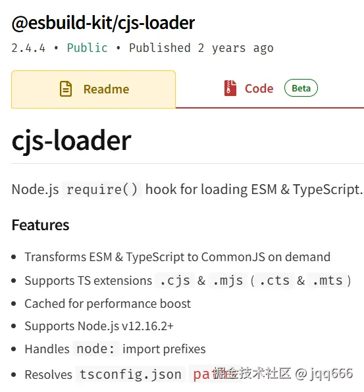Click the node: inline code
Viewport: 364px width, 392px height.
(95, 349)
